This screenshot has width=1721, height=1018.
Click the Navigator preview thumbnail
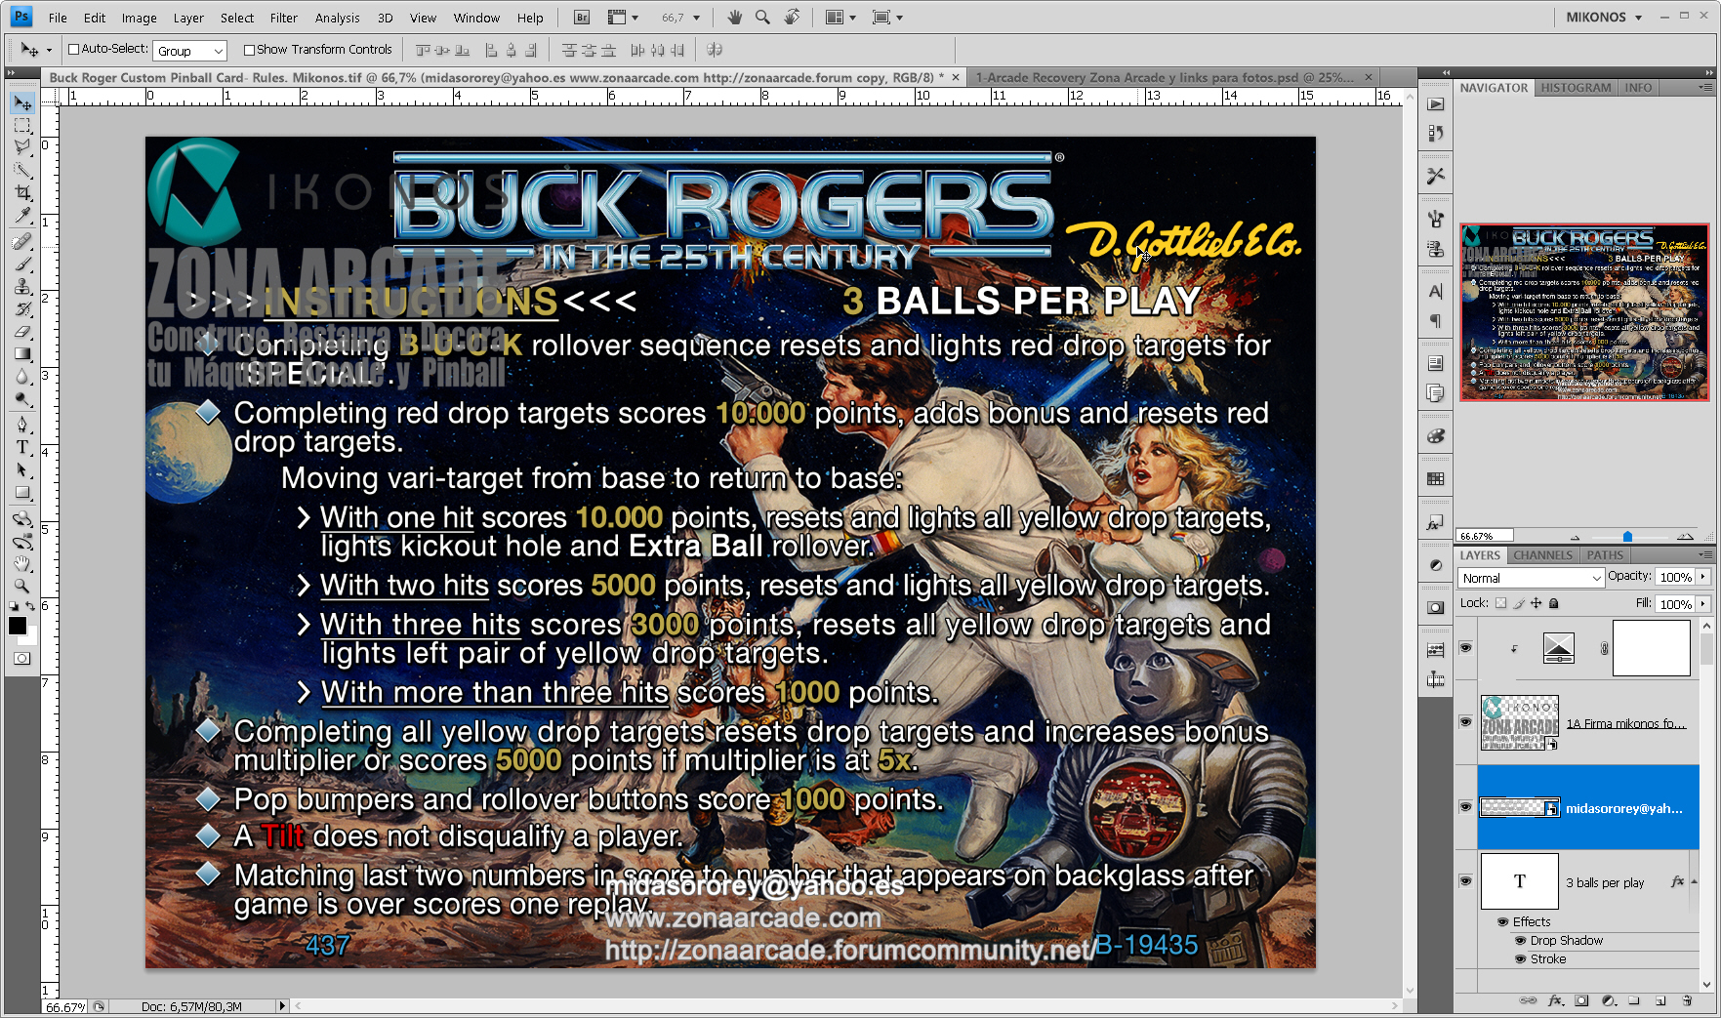click(1584, 312)
